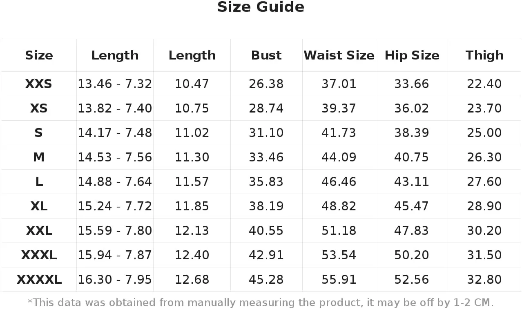Click waist value 55.91
Screen dimensions: 522x309
[339, 280]
